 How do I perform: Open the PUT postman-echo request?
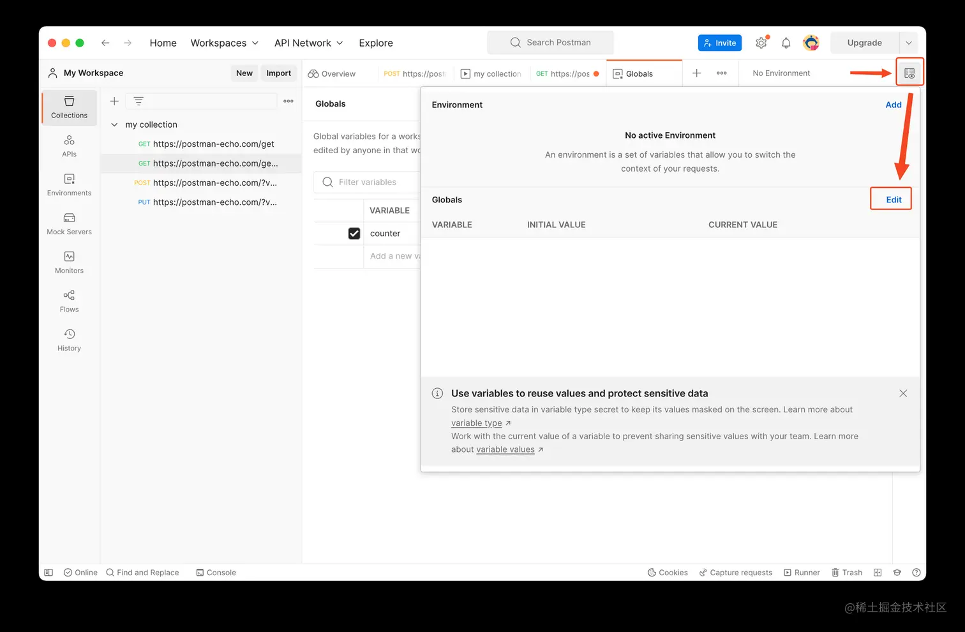(201, 202)
